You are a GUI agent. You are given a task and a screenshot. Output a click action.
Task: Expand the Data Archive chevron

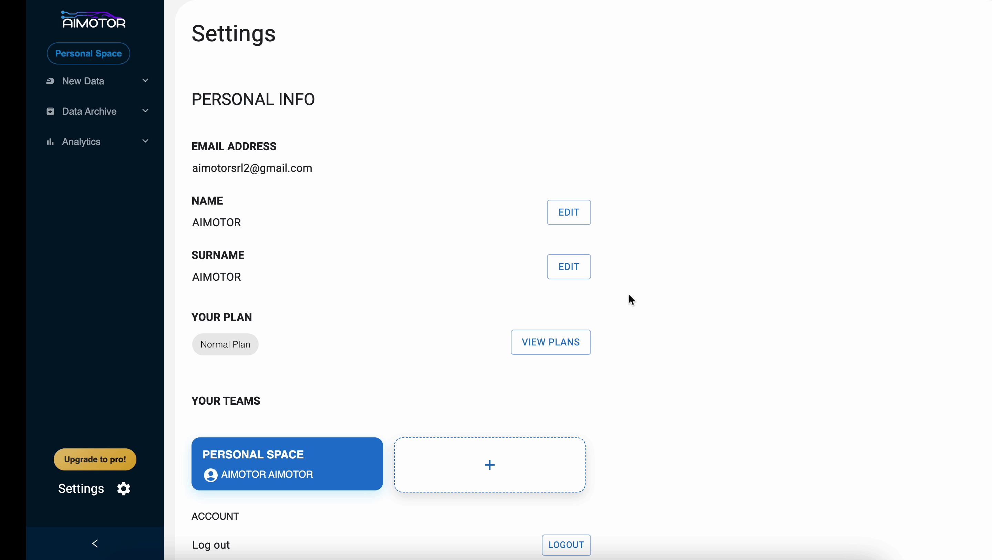pyautogui.click(x=145, y=111)
